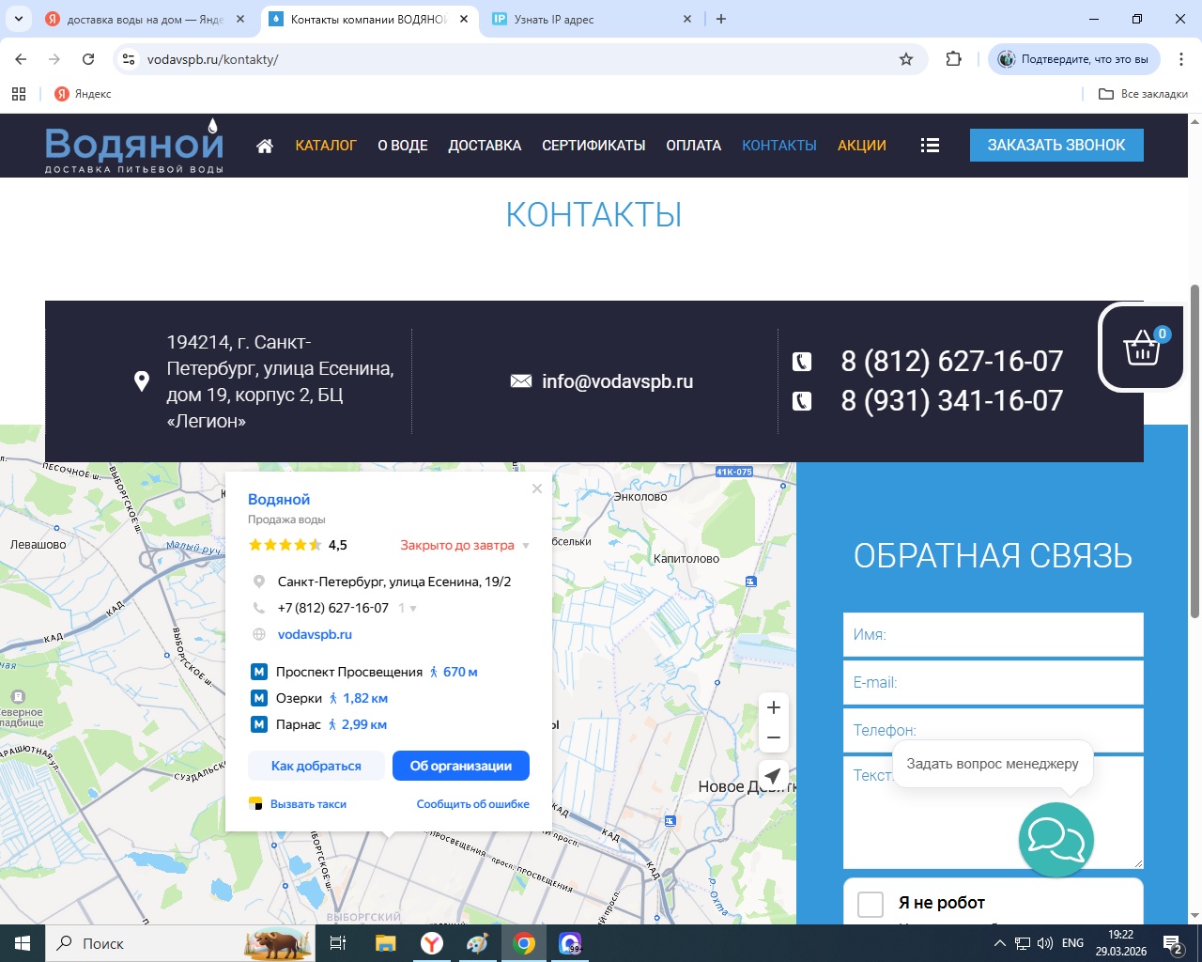The width and height of the screenshot is (1202, 962).
Task: Click the "Подтвердите, что это вы" profile button
Action: pyautogui.click(x=1074, y=59)
